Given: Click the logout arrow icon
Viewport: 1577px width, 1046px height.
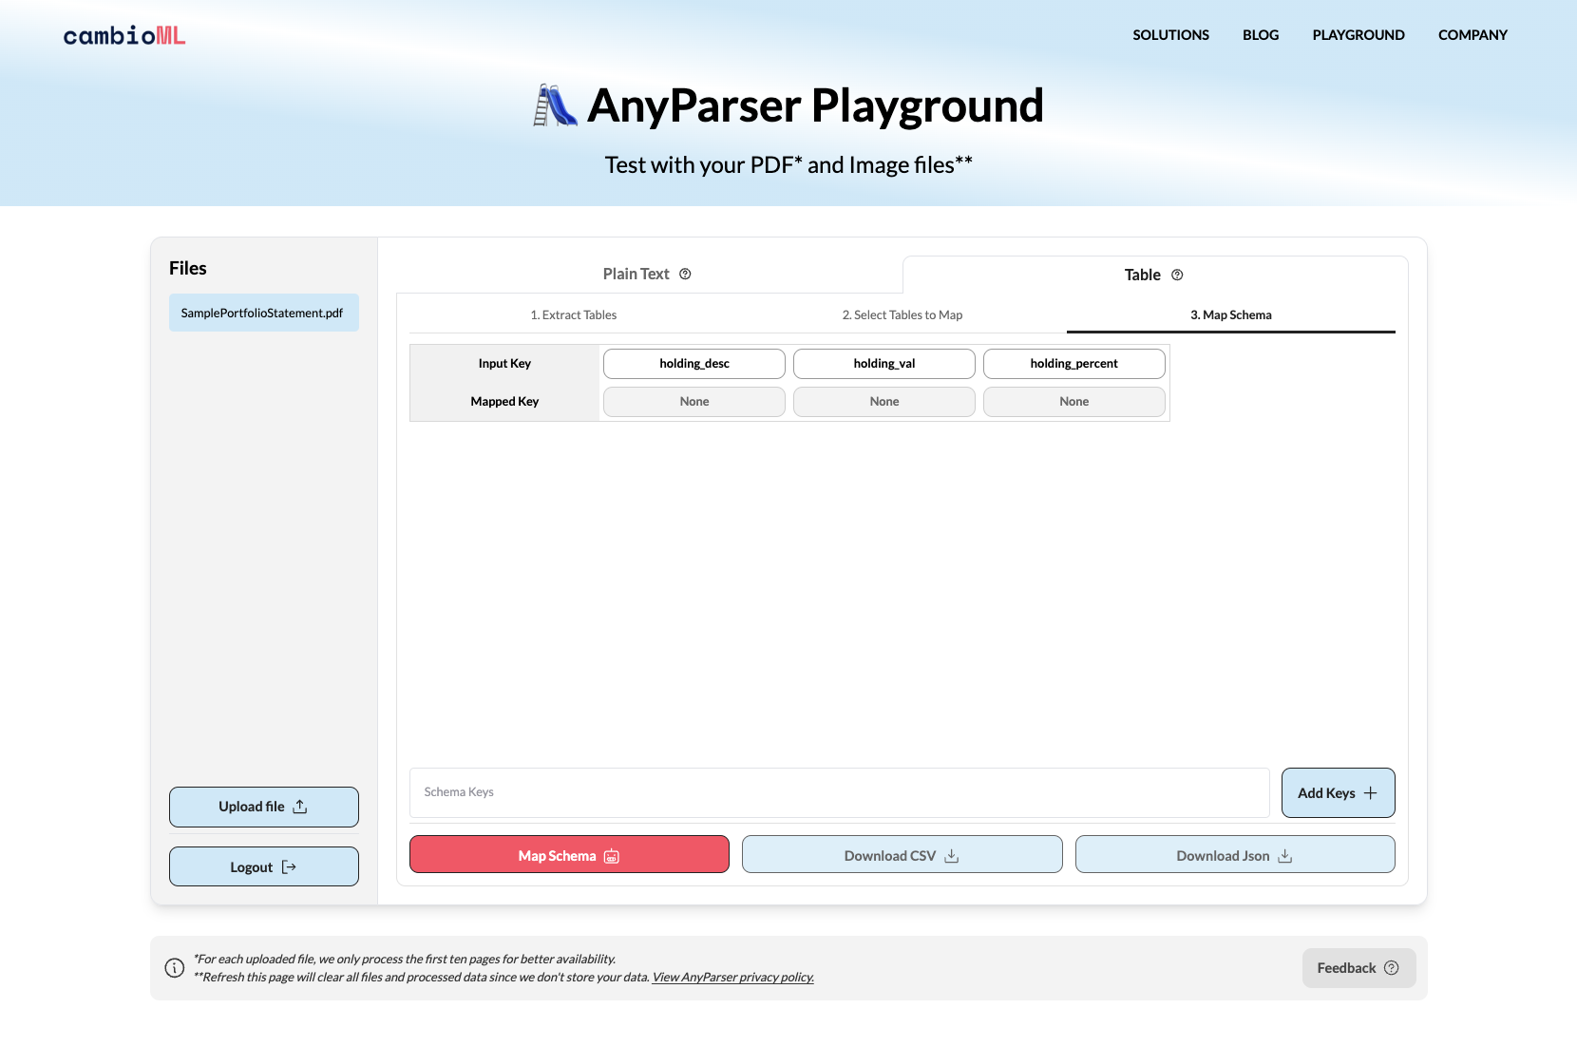Looking at the screenshot, I should (x=289, y=866).
